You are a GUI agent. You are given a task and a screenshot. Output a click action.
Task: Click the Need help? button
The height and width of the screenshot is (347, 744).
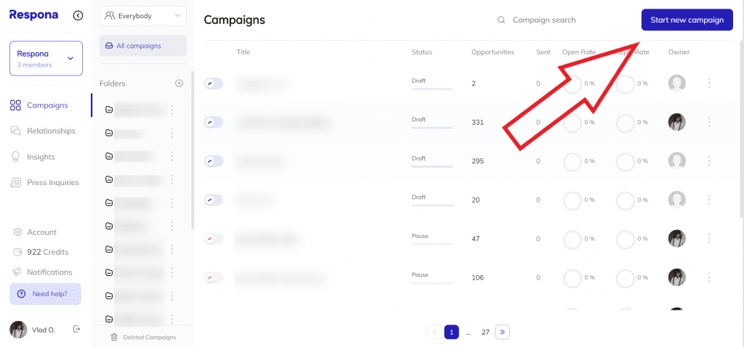45,294
